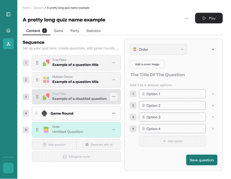Open more options for disabled question
The height and width of the screenshot is (179, 231).
(x=114, y=97)
